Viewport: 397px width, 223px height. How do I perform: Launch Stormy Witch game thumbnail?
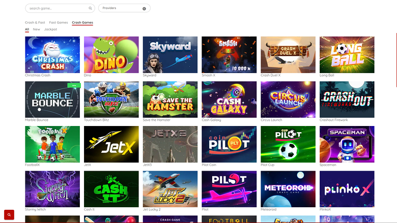click(52, 189)
